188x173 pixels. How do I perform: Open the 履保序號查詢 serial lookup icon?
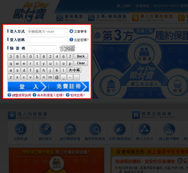click(95, 130)
